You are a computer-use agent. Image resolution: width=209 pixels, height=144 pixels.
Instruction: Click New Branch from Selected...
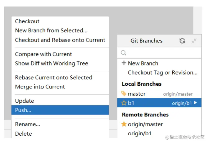click(x=51, y=31)
